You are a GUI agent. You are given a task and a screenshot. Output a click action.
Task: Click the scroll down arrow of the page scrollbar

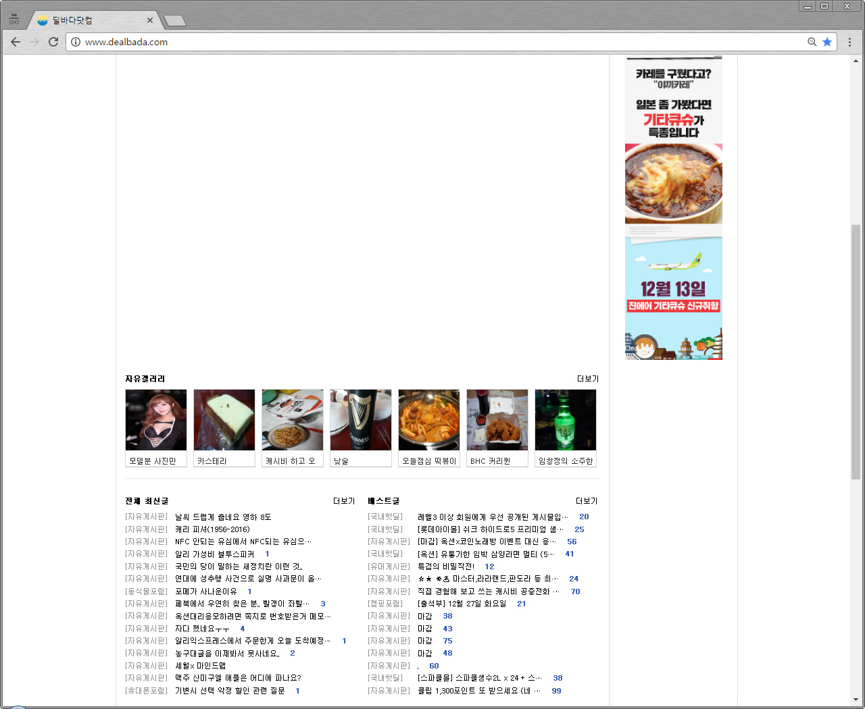point(856,700)
